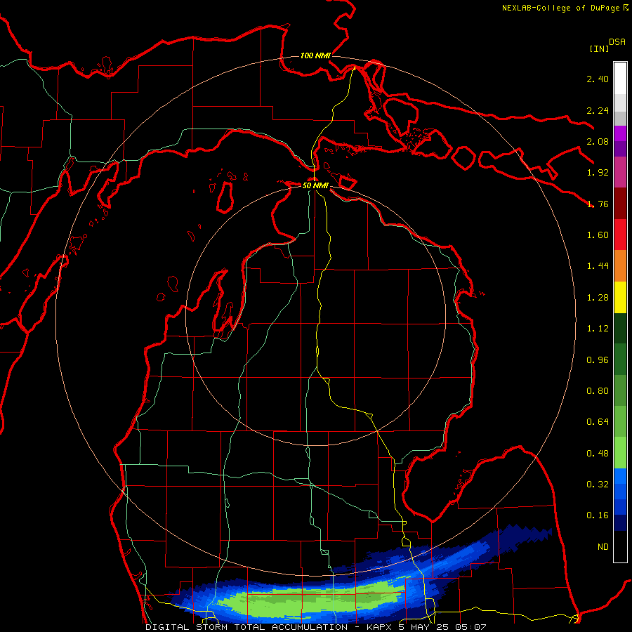
Task: Pick the magenta legend color near 2.08
Action: [x=620, y=133]
